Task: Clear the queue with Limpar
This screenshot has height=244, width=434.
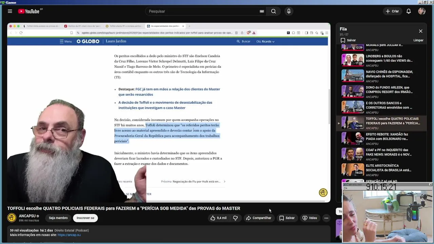Action: click(418, 40)
